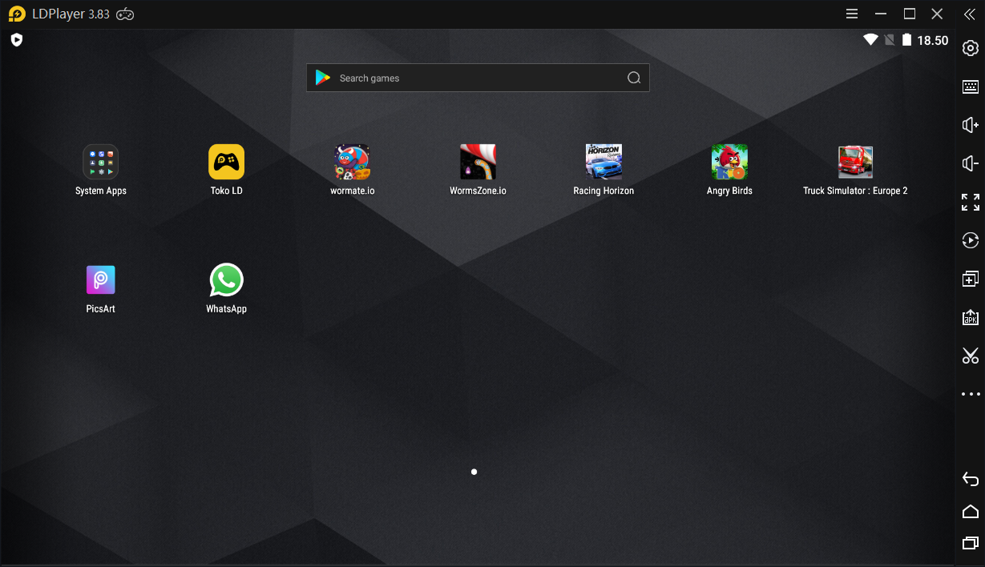This screenshot has height=567, width=985.
Task: Click the search magnifier icon
Action: click(x=634, y=78)
